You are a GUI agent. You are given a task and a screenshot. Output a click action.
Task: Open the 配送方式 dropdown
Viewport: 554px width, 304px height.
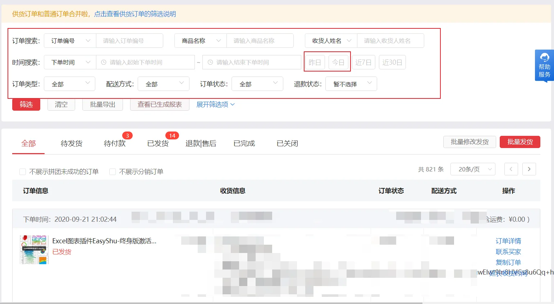tap(163, 84)
